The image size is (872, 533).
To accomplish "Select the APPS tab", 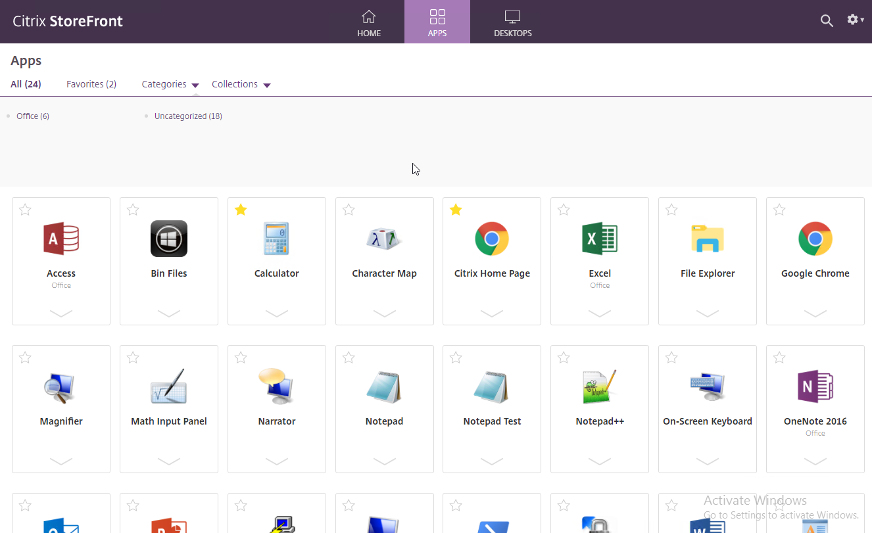I will click(x=437, y=22).
